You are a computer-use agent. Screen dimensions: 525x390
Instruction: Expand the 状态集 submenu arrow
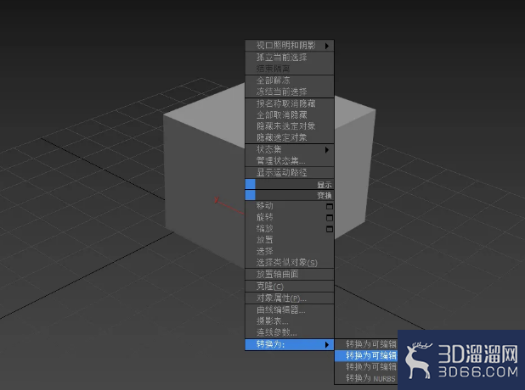(327, 150)
